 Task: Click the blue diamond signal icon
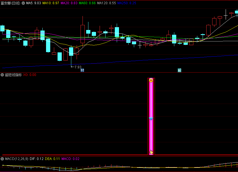click(151, 119)
